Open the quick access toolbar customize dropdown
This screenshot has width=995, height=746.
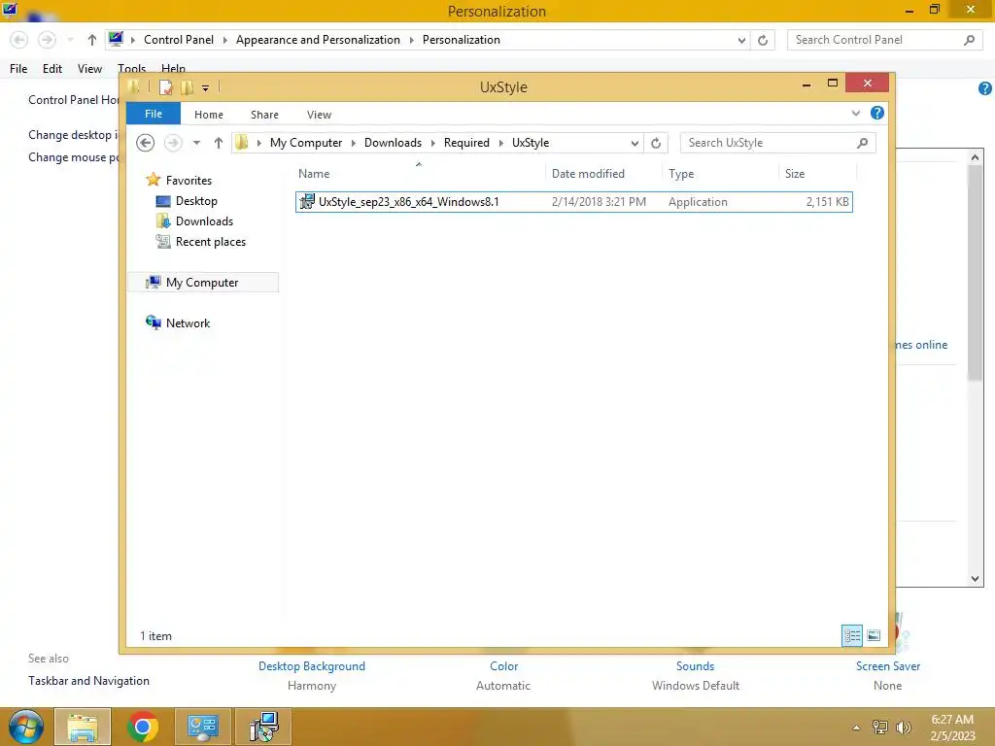pos(206,87)
